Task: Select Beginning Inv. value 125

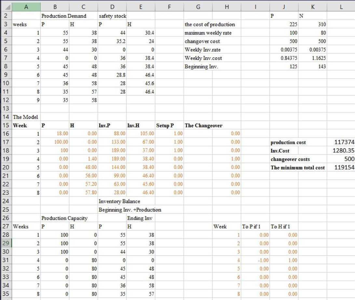Action: [284, 66]
